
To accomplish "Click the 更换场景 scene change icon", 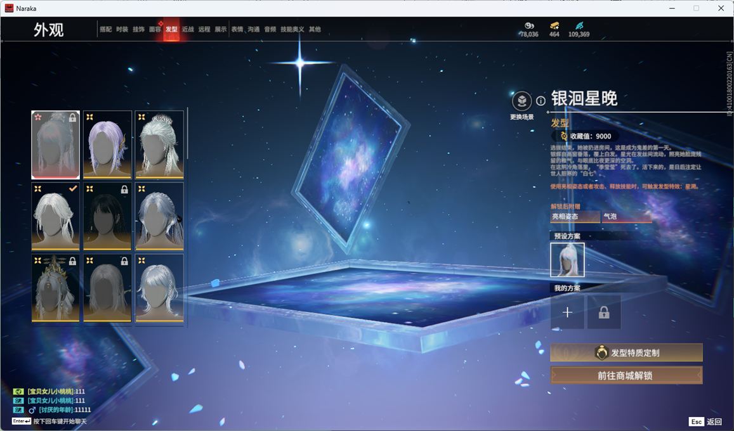I will pos(521,101).
